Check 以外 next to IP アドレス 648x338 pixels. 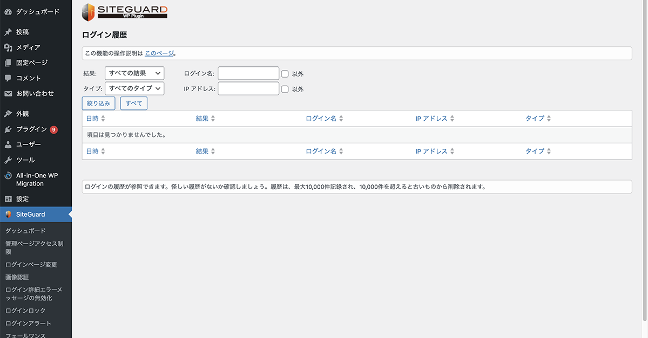(x=285, y=89)
